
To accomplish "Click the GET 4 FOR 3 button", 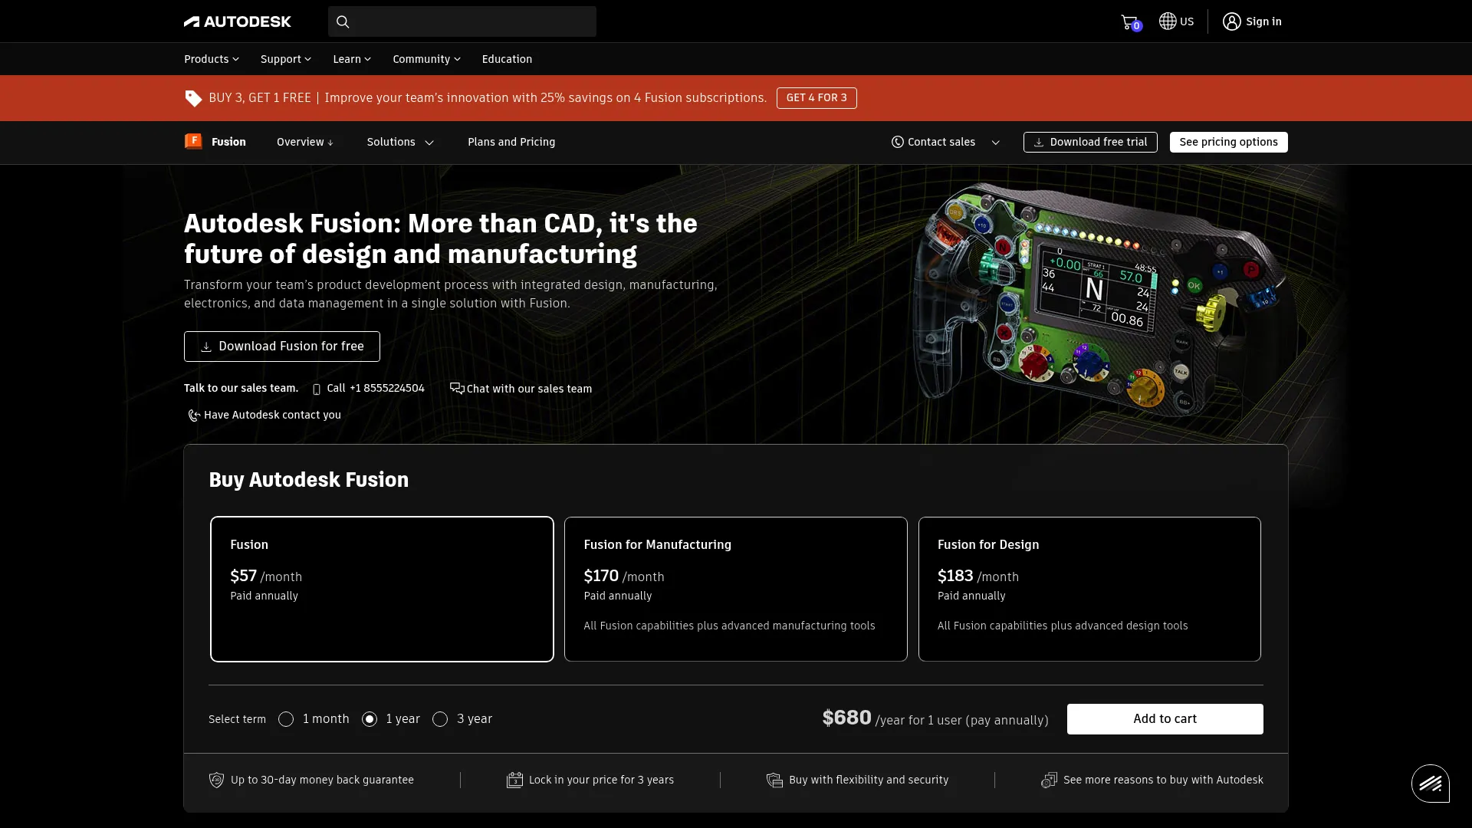I will point(816,98).
